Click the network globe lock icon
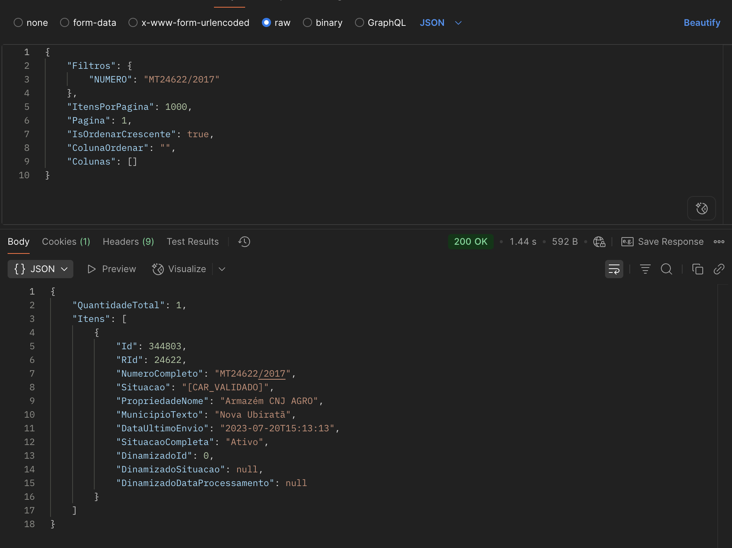Image resolution: width=732 pixels, height=548 pixels. (x=599, y=242)
